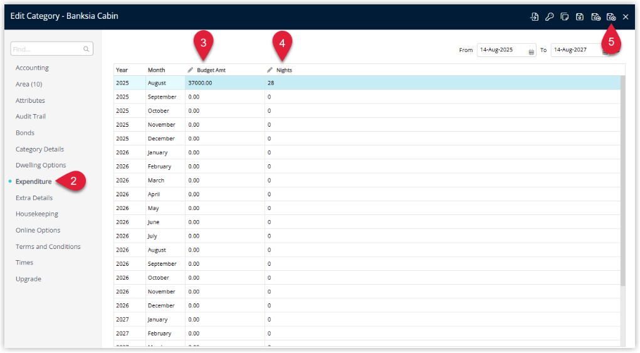
Task: Click the import/login document icon
Action: 534,17
